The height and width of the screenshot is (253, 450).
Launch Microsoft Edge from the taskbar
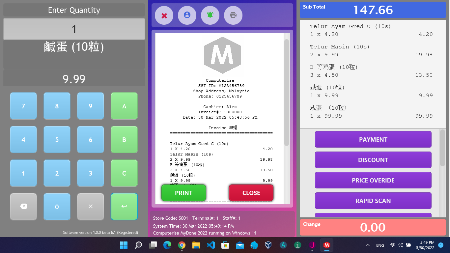[x=167, y=245]
